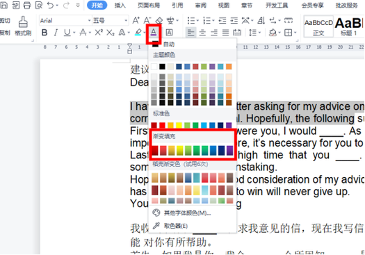Toggle Subscript X₂ button
The height and width of the screenshot is (255, 365).
pyautogui.click(x=111, y=33)
